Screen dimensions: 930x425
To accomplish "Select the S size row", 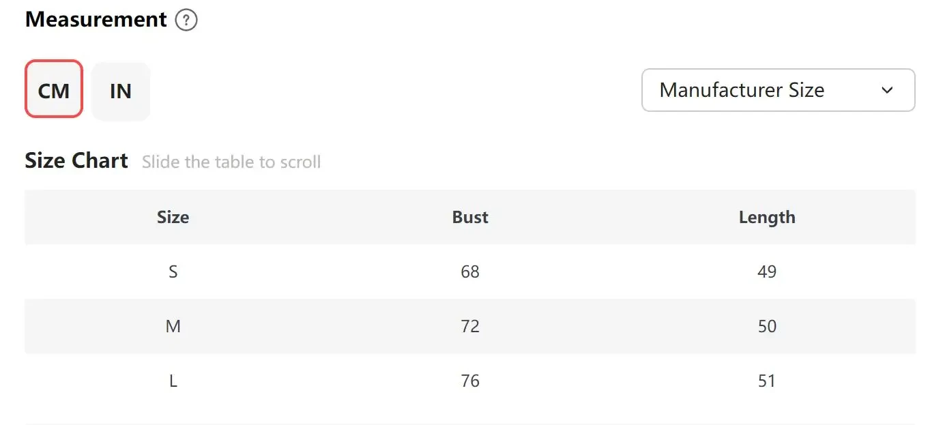I will (x=470, y=272).
